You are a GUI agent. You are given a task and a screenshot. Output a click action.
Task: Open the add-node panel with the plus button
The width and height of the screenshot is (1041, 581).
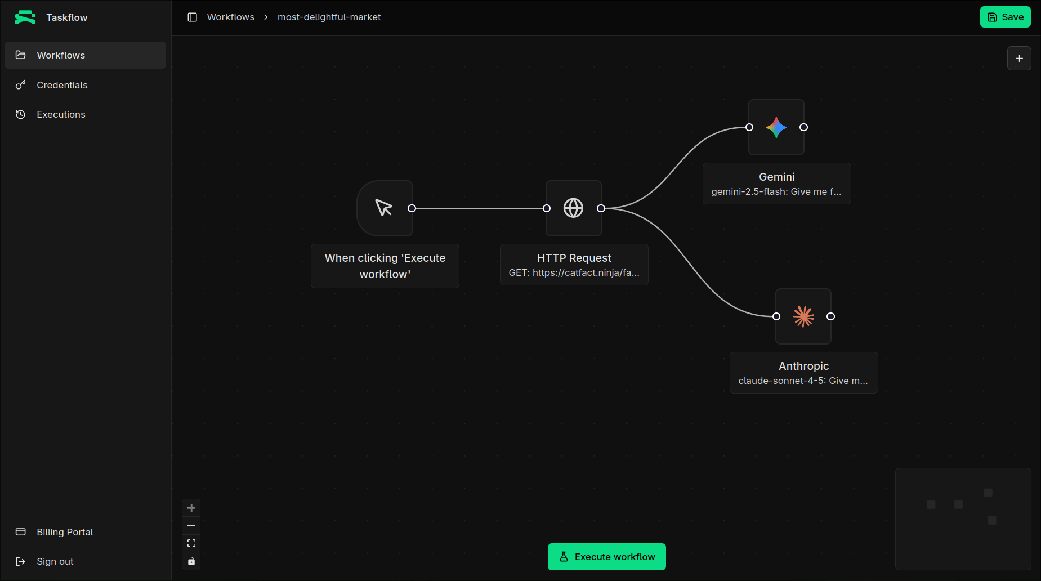click(x=1019, y=58)
